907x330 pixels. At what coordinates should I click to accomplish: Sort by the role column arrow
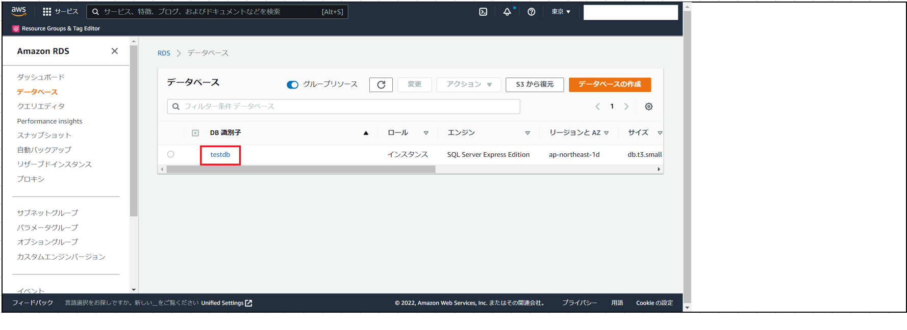tap(426, 133)
